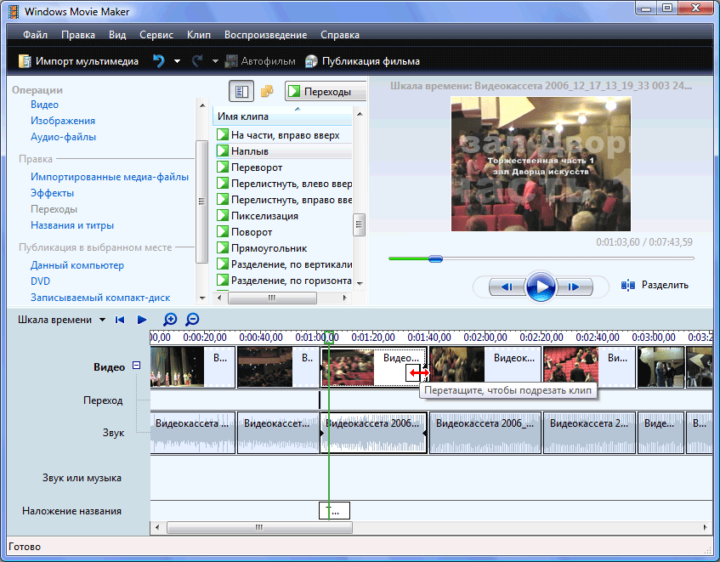Select the first video clip thumbnail on timeline

[x=178, y=366]
